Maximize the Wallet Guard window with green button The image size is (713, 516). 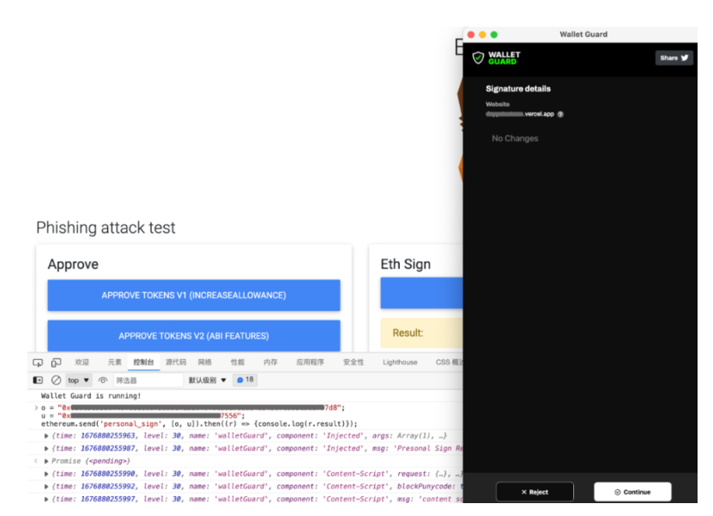pos(494,34)
